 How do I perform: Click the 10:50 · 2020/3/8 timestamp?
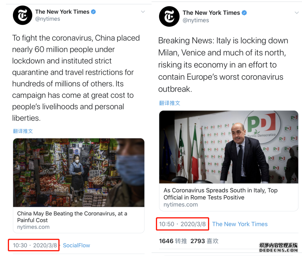coord(182,224)
